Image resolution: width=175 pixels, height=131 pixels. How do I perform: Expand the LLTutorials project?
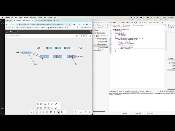[94, 50]
